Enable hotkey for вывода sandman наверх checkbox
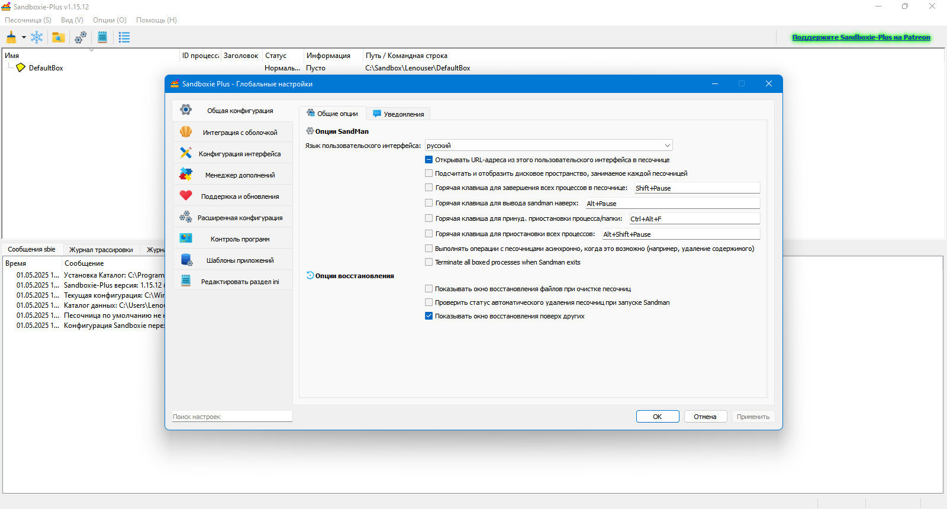The image size is (947, 509). pyautogui.click(x=429, y=203)
